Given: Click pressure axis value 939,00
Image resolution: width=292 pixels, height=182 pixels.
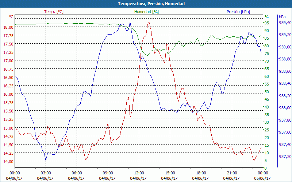Looking at the screenshot, I should (x=285, y=47).
